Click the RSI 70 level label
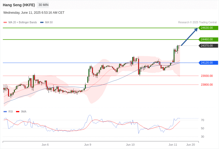Screen dimensions: 219x149 coord(203,120)
